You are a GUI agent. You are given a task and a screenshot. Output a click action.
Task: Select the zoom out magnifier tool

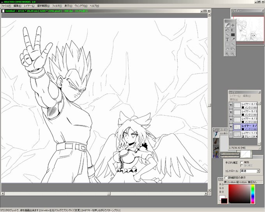[233, 54]
